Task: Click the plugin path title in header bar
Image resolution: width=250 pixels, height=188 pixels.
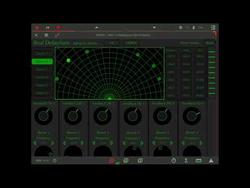Action: point(123,35)
